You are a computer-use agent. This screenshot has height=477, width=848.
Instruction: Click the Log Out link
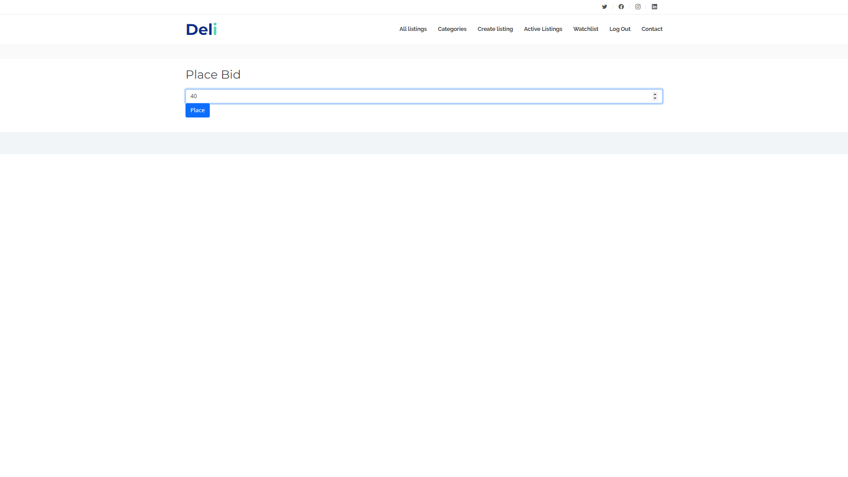pos(620,29)
